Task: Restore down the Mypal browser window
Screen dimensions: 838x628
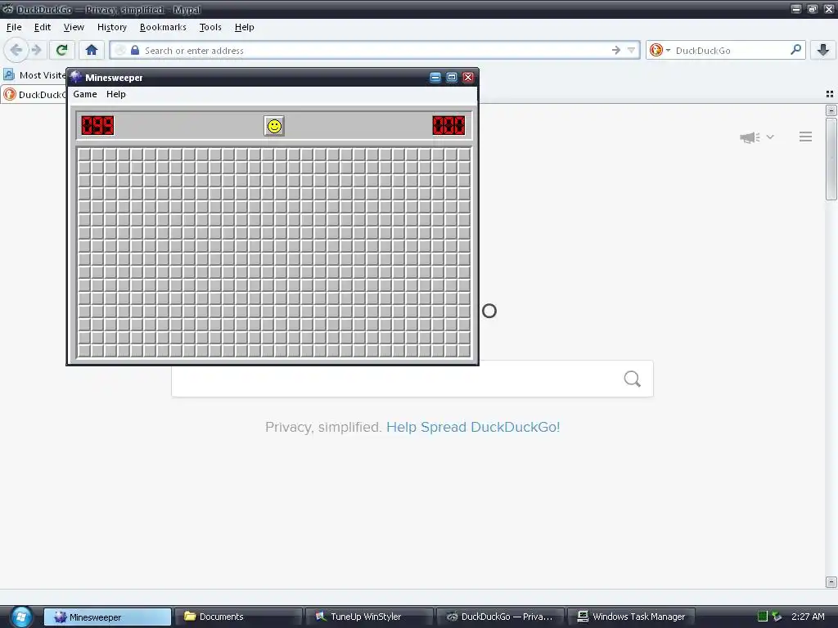Action: point(813,9)
